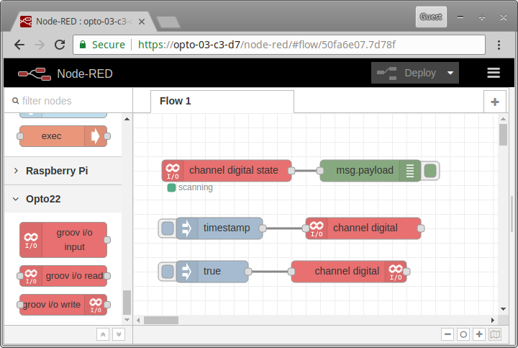Viewport: 518px width, 348px height.
Task: Open the browser three-dot menu
Action: pyautogui.click(x=499, y=45)
